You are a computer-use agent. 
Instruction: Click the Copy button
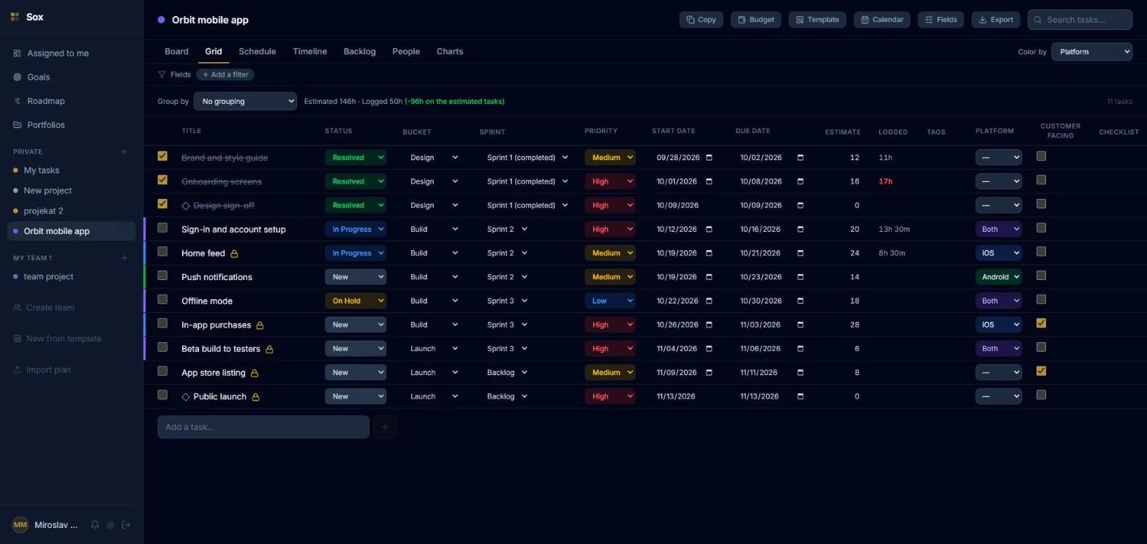[x=701, y=20]
